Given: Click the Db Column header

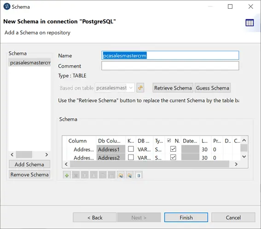Looking at the screenshot, I should pos(109,141).
